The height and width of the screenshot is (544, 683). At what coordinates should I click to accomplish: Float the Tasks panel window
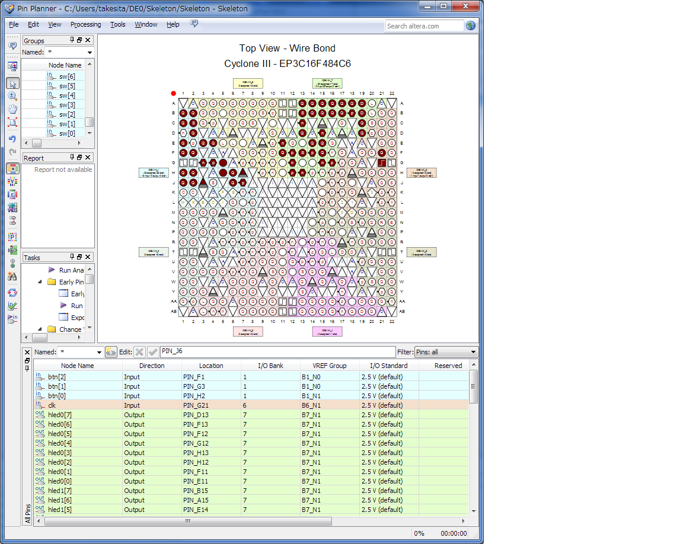[79, 257]
